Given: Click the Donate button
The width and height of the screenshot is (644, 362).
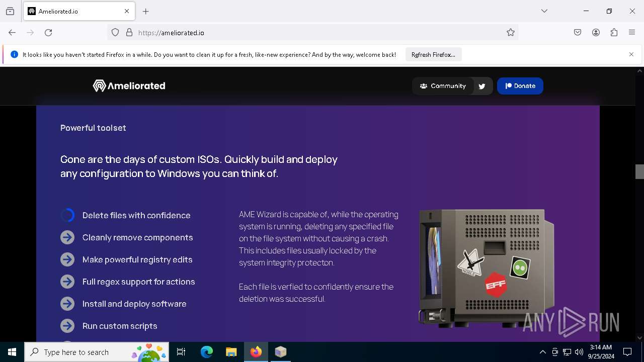Looking at the screenshot, I should tap(520, 86).
